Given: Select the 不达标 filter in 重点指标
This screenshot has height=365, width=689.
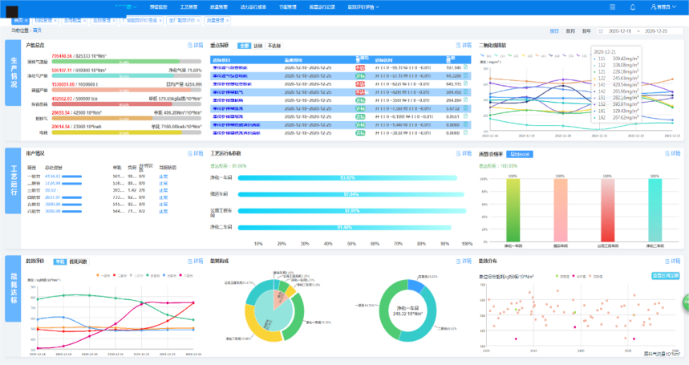Looking at the screenshot, I should (274, 46).
